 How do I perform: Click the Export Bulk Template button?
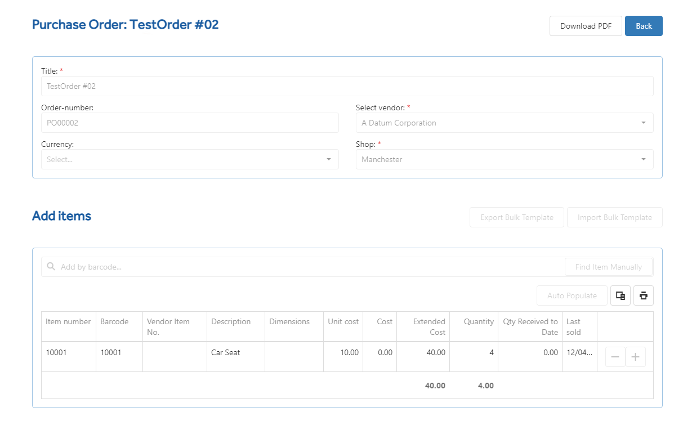click(x=517, y=217)
